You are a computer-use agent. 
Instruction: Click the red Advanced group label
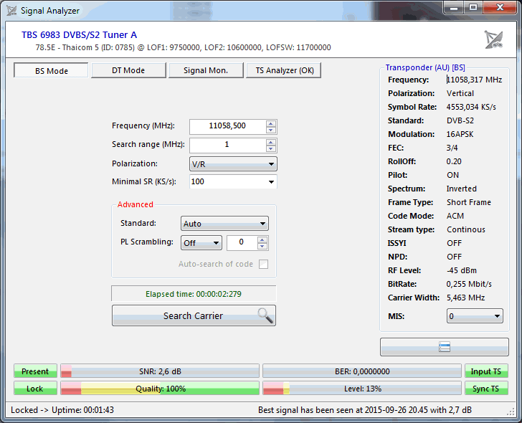(135, 204)
